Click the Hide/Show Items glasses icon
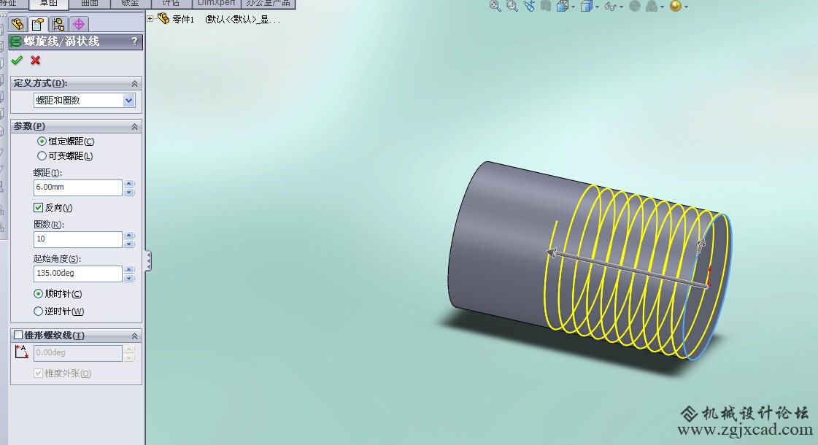The width and height of the screenshot is (818, 445). click(610, 7)
